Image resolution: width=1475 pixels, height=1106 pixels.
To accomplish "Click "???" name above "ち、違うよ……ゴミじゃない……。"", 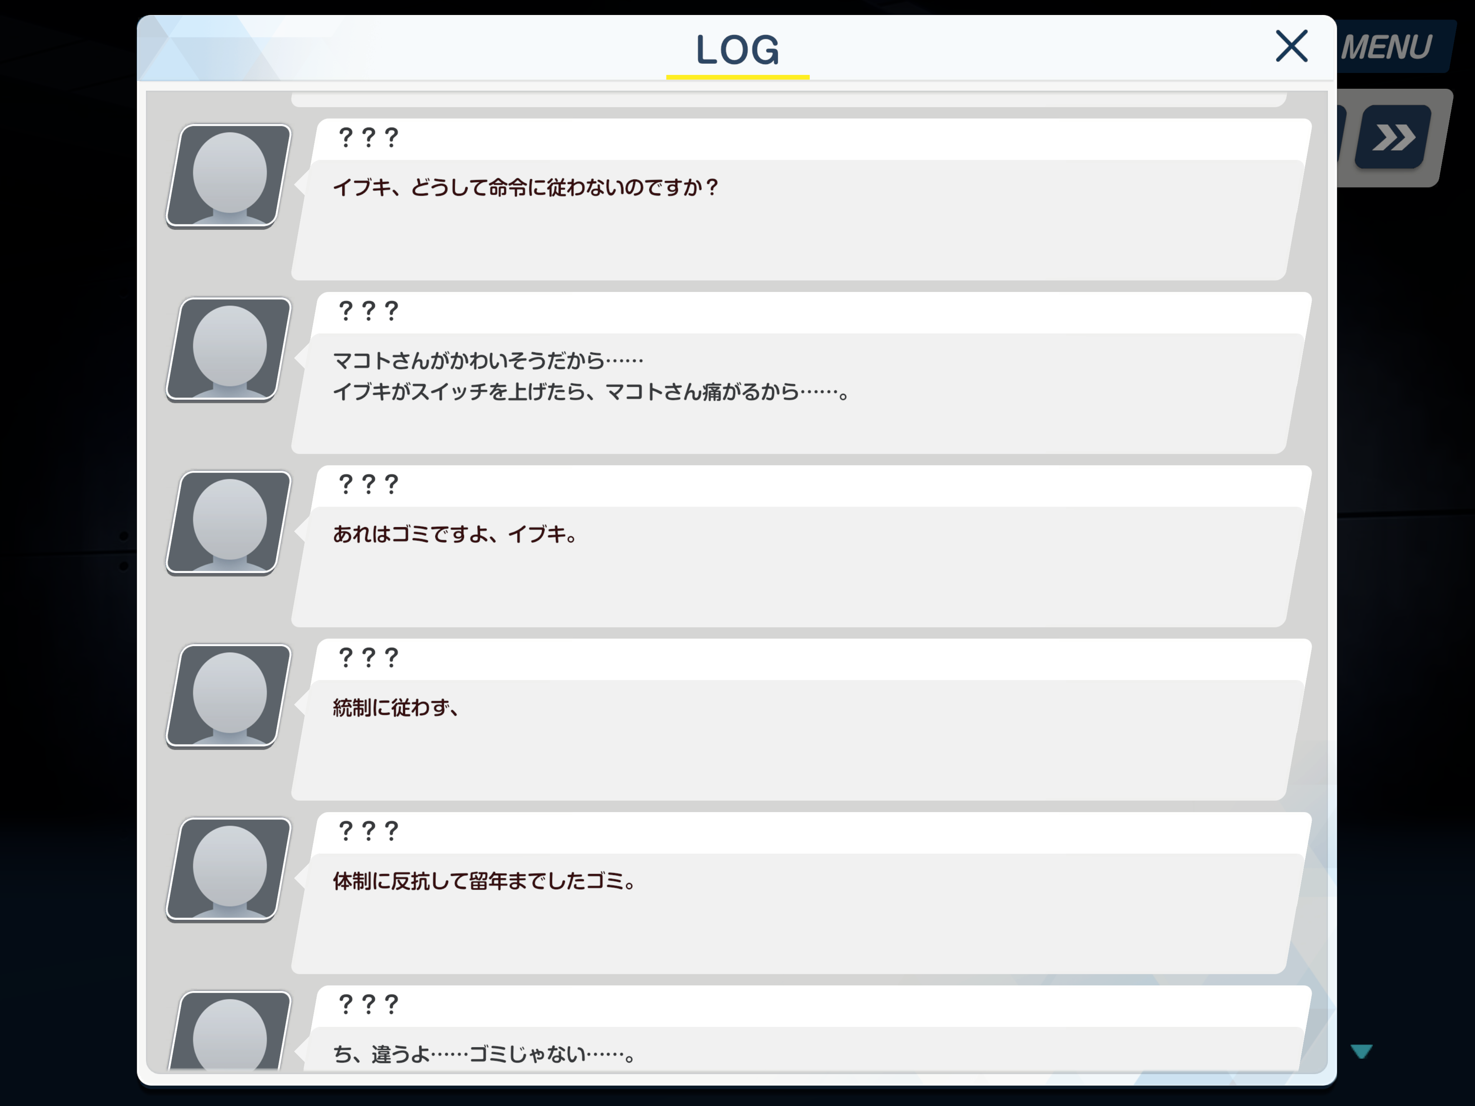I will [368, 1005].
